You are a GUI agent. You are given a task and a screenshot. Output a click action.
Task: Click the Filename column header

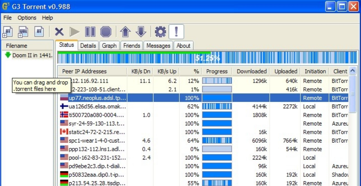coord(27,46)
